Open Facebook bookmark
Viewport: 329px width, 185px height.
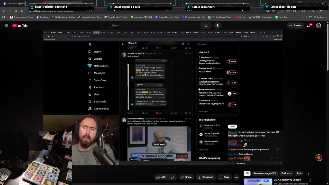42,17
